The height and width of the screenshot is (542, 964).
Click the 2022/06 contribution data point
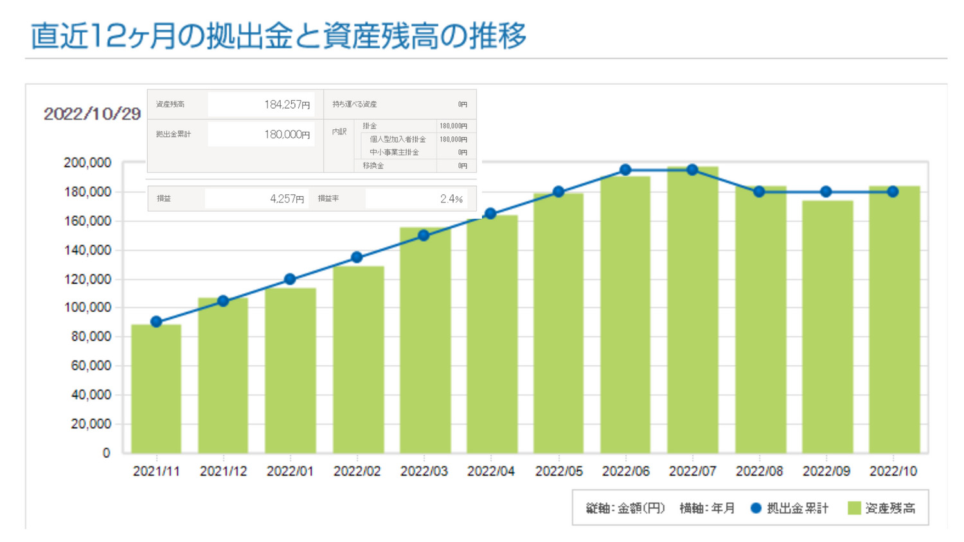click(625, 170)
